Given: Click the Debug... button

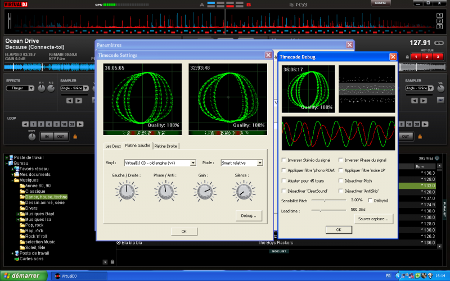Looking at the screenshot, I should tap(248, 215).
